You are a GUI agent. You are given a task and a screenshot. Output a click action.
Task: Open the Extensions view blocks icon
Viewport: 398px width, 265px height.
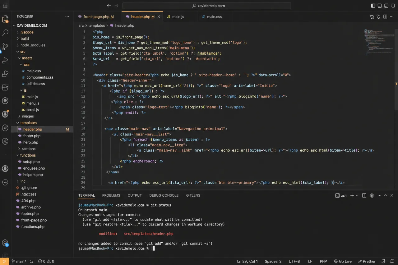pyautogui.click(x=5, y=87)
